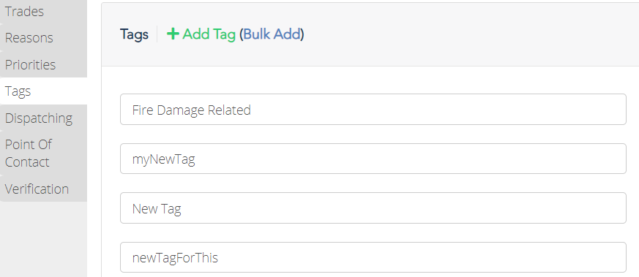Select the New Tag text field
639x277 pixels.
[373, 208]
